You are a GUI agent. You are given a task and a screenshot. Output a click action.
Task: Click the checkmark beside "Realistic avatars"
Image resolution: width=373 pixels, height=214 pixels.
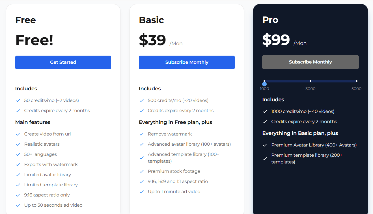[x=18, y=144]
